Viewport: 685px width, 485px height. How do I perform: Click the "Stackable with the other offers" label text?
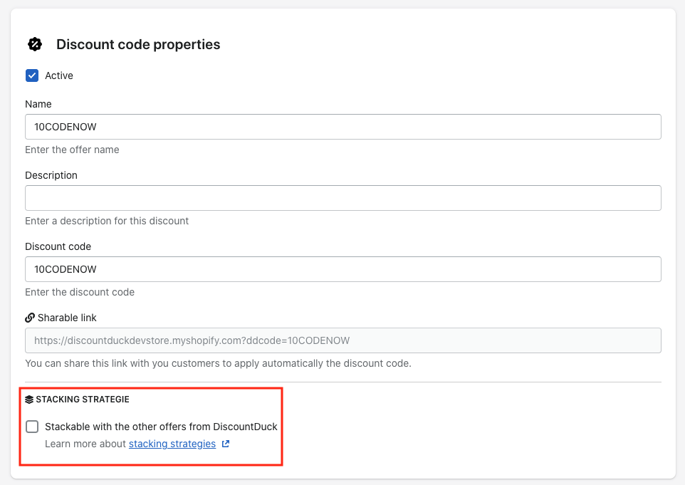pyautogui.click(x=161, y=427)
